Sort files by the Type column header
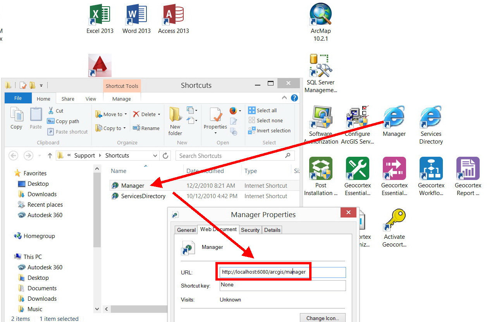Viewport: 494px width, 322px height. [x=250, y=171]
